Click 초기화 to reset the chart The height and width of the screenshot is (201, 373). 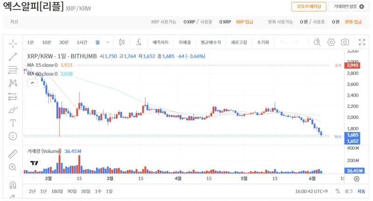point(263,42)
